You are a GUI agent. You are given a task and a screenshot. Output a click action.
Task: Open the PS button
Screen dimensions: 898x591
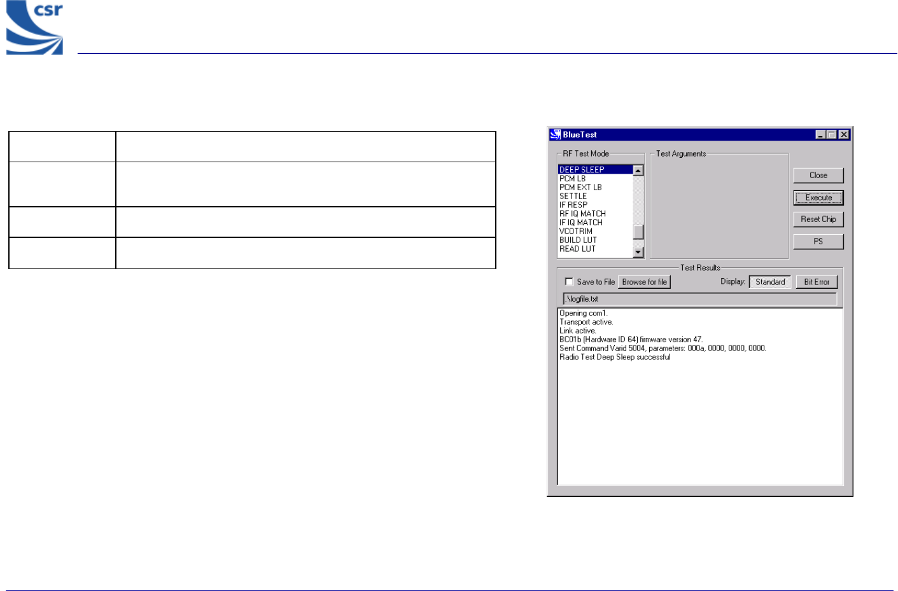[818, 242]
